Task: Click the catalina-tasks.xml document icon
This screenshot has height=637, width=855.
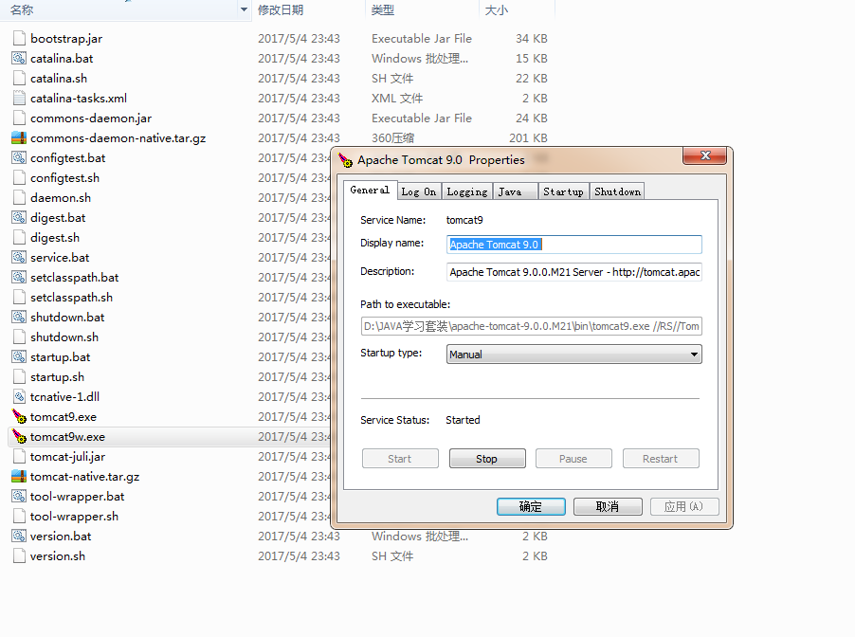Action: (x=19, y=99)
